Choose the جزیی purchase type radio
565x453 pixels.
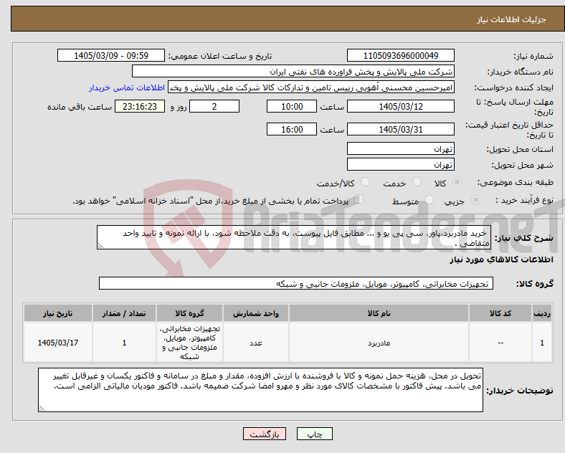pos(475,200)
